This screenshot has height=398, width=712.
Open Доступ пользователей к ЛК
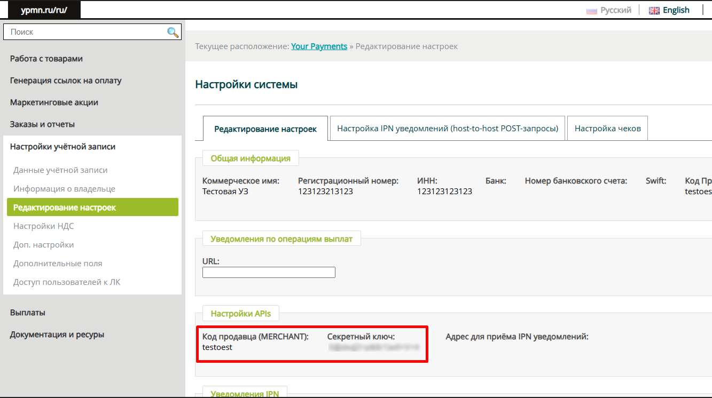click(x=67, y=282)
